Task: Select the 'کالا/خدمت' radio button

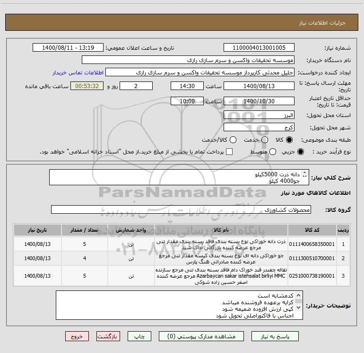Action: point(233,140)
